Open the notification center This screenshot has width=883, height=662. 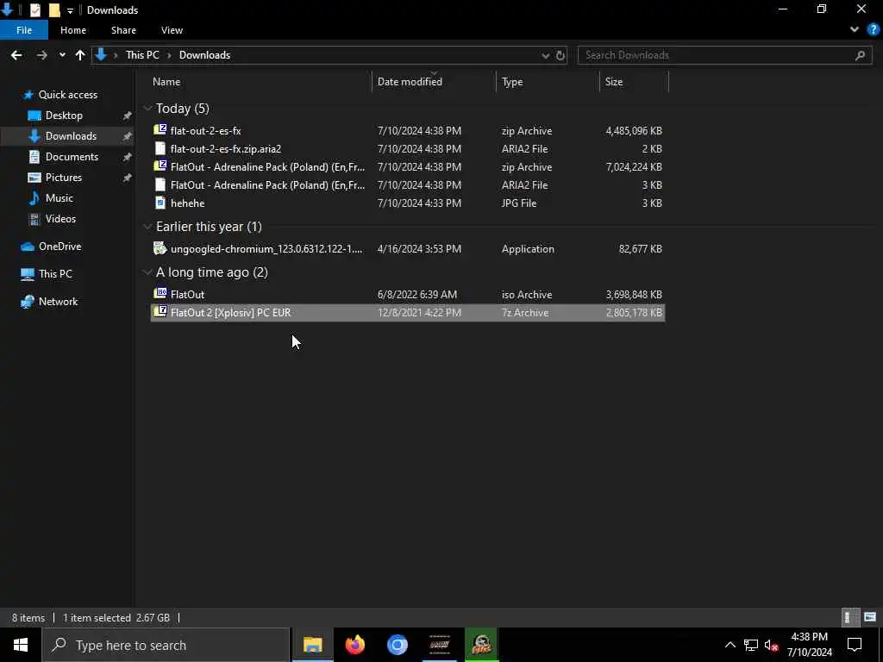coord(855,645)
